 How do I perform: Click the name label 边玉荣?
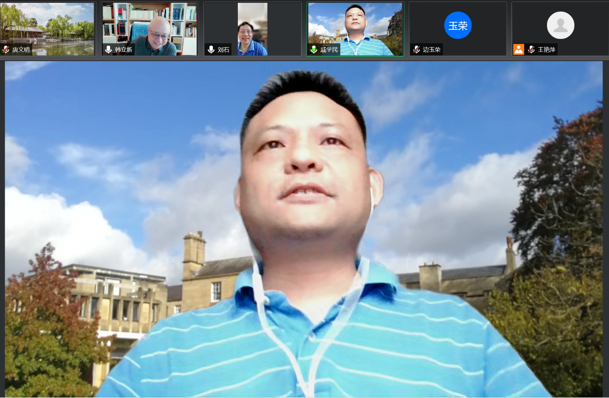(x=432, y=50)
